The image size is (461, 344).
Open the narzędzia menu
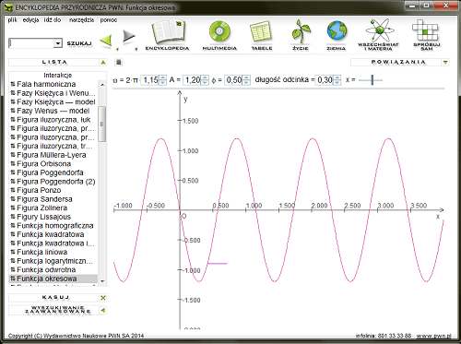click(x=81, y=20)
